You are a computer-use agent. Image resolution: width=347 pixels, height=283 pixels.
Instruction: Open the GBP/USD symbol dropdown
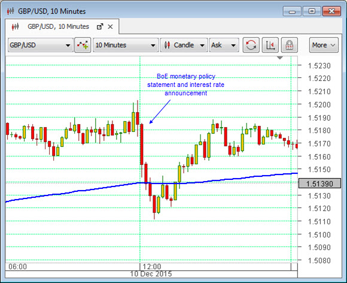tap(41, 45)
